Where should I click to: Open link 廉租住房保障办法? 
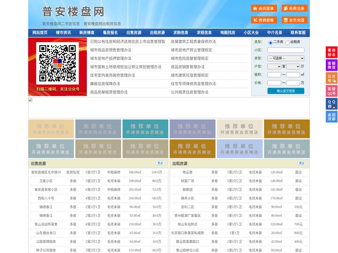click(x=105, y=84)
